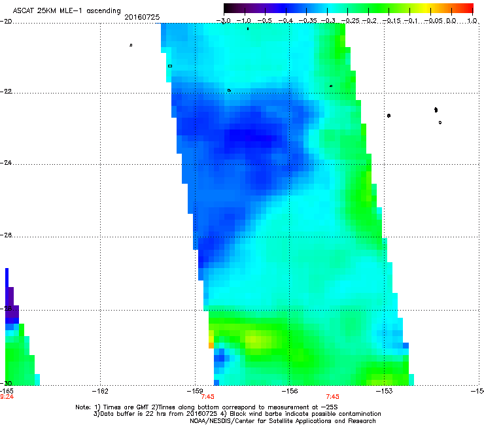Click the title "ASCAT 25KM MLE-1 ascending"
The image size is (484, 425).
point(67,11)
